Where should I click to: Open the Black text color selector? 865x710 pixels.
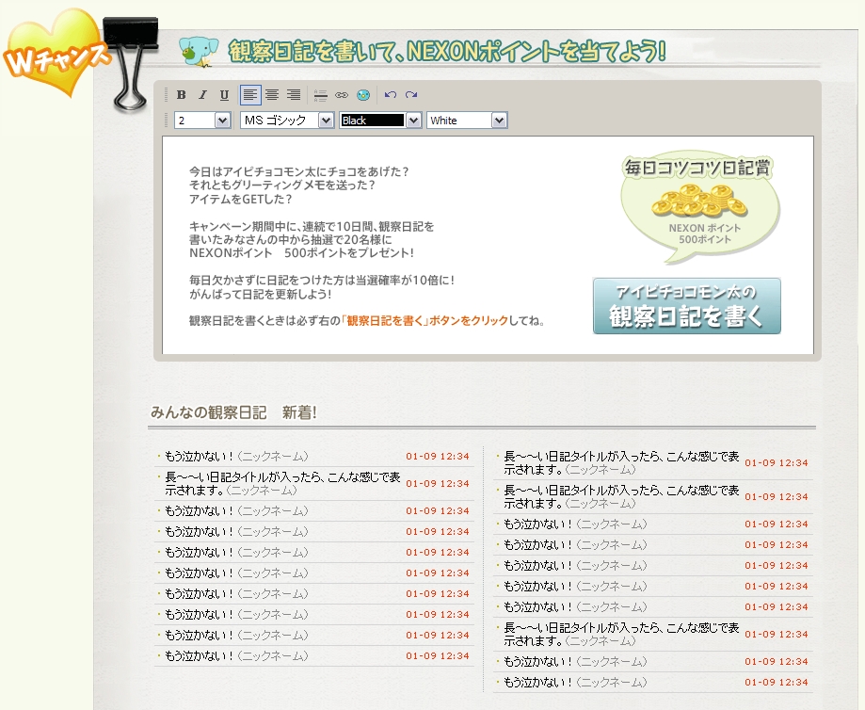tap(380, 121)
